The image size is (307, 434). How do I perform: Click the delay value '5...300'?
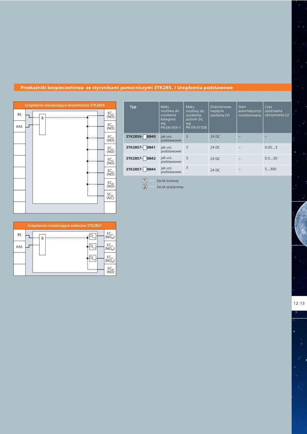270,169
